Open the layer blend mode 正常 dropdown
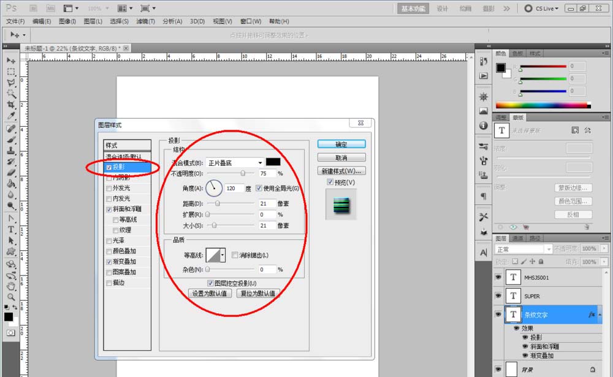The height and width of the screenshot is (377, 613). click(524, 249)
